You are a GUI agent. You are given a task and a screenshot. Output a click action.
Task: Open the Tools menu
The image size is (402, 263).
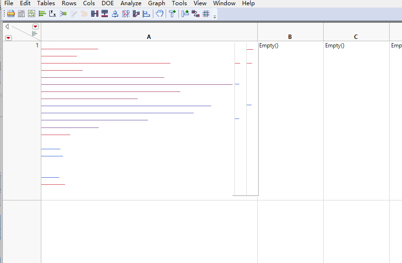pyautogui.click(x=179, y=3)
